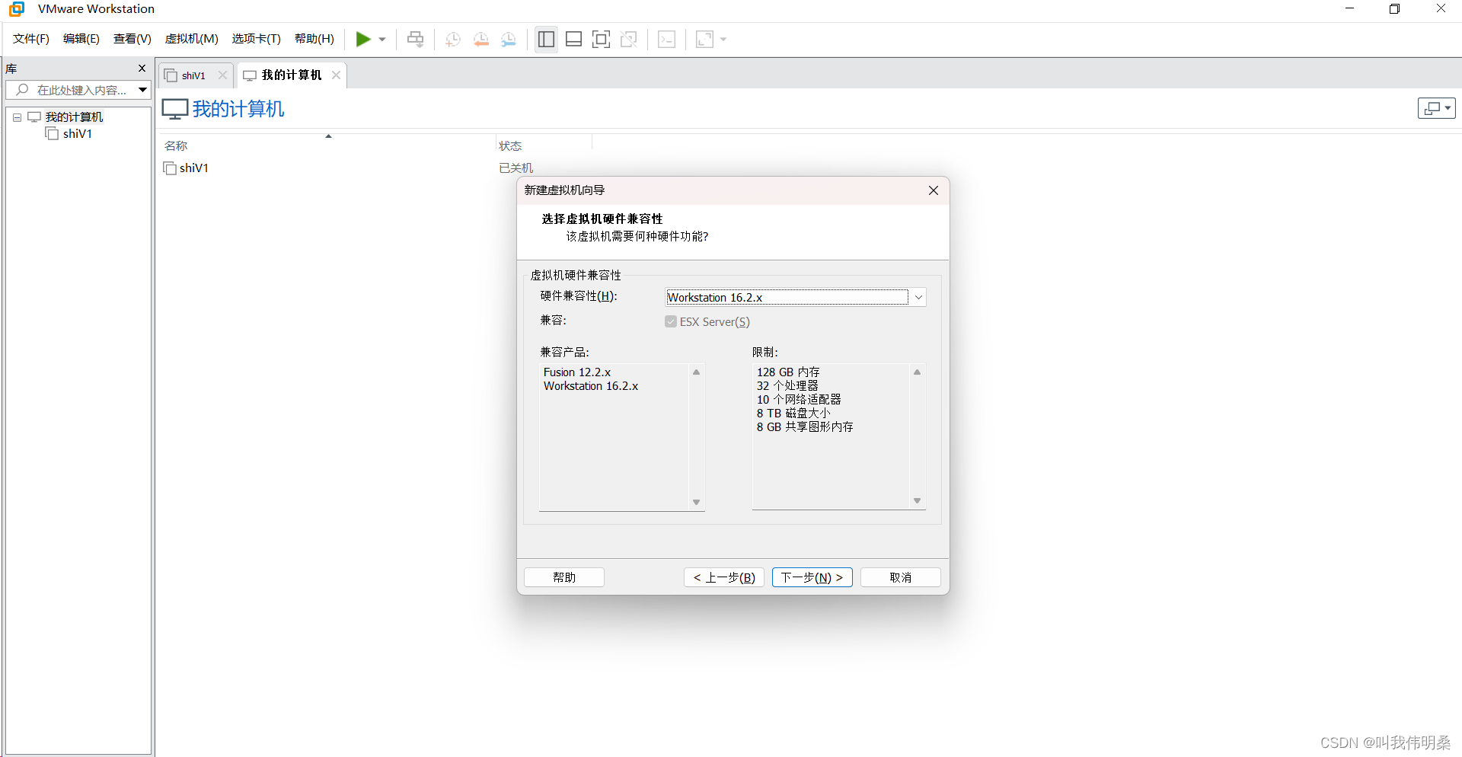Click the 128 GB 内存 limitation entry
1462x757 pixels.
click(x=788, y=372)
